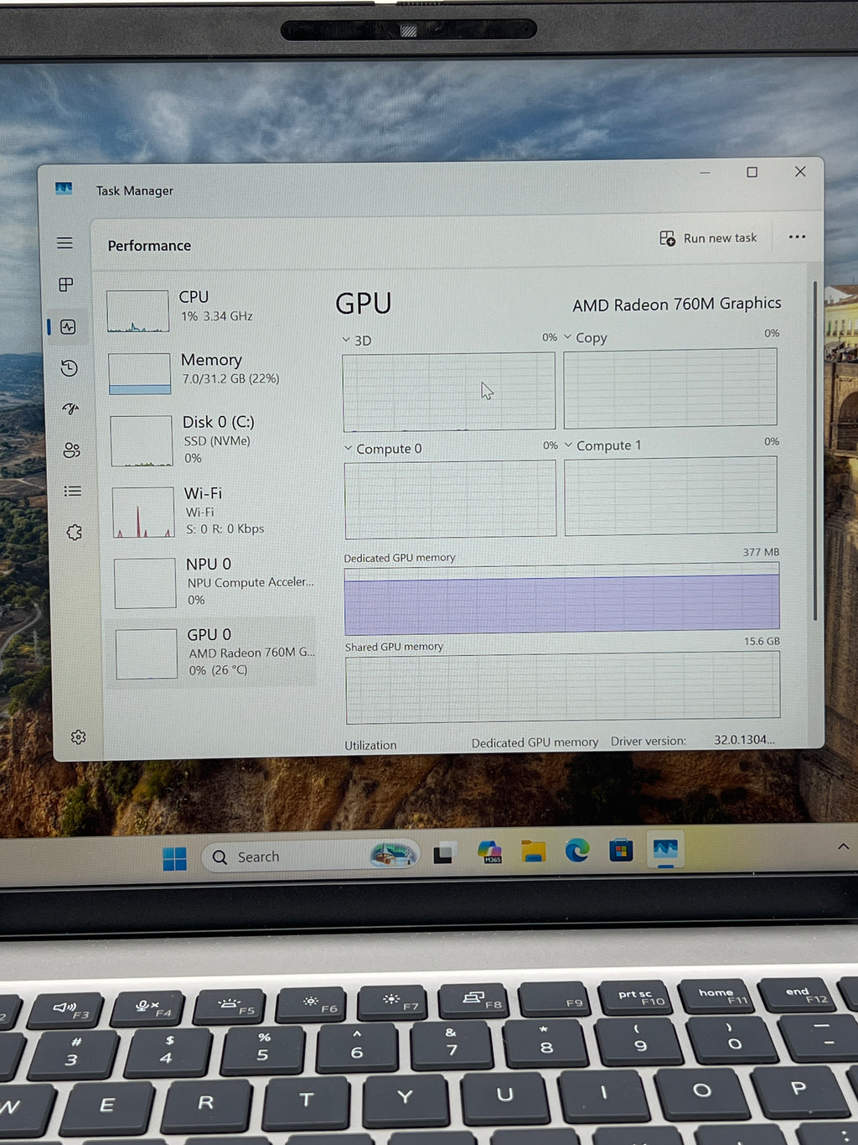858x1145 pixels.
Task: Minimize the Task Manager window
Action: (705, 173)
